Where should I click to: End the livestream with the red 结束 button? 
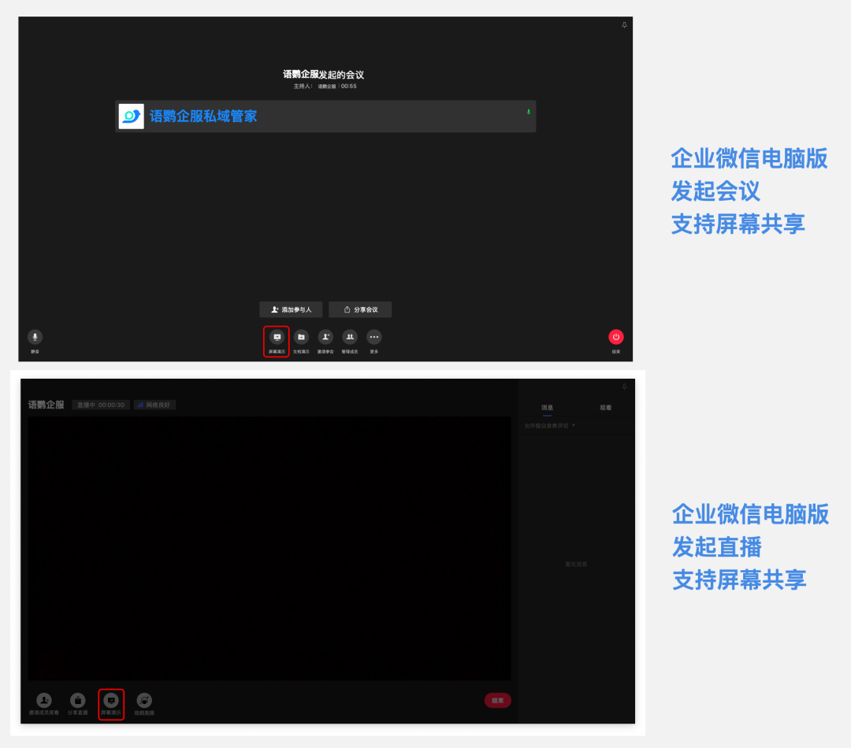point(497,700)
